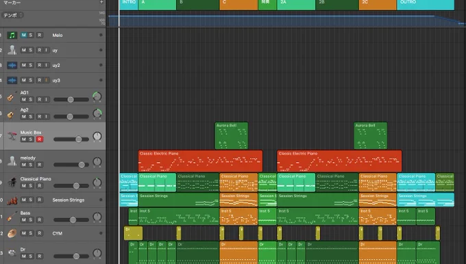
Task: Select the 2C arrangement marker
Action: coord(378,5)
